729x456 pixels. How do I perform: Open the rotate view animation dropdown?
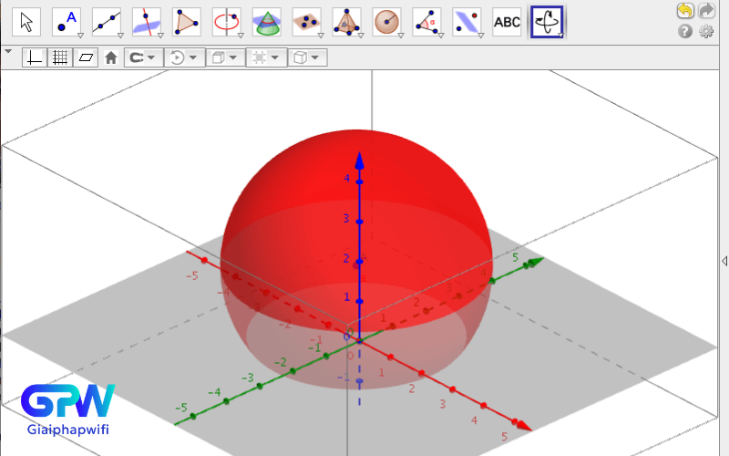pos(185,57)
